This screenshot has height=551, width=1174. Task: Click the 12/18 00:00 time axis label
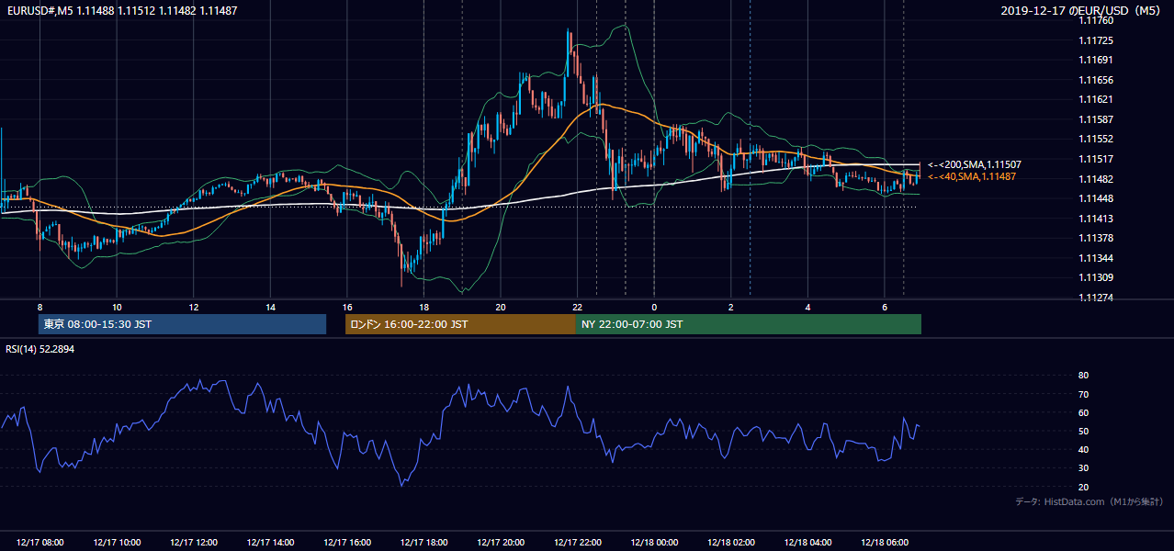point(654,543)
